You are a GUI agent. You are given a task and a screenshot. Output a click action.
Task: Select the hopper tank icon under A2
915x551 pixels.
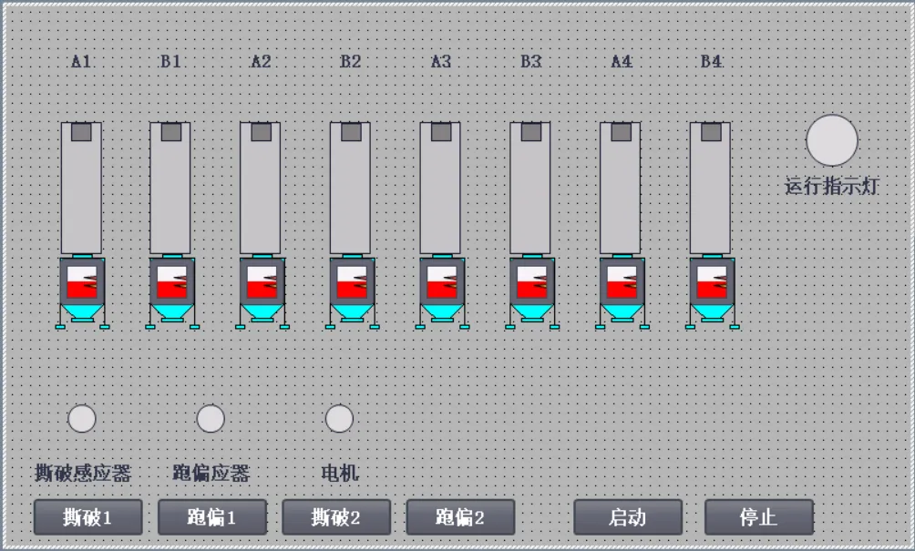262,292
